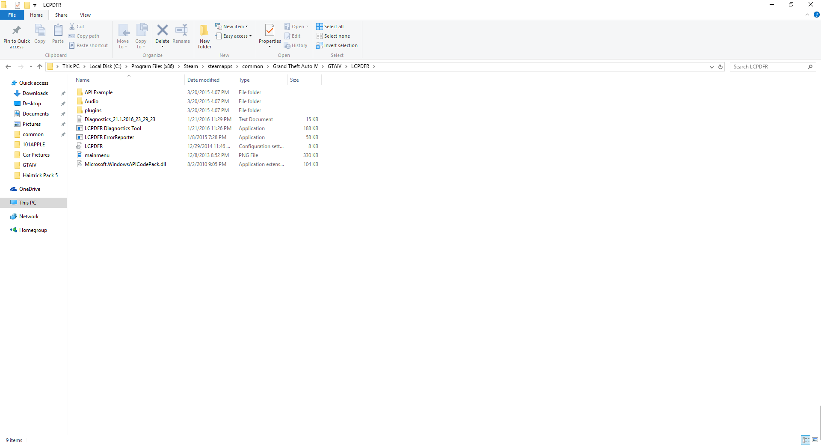Click the Pin to Quick access icon
The height and width of the screenshot is (445, 821).
click(x=17, y=30)
